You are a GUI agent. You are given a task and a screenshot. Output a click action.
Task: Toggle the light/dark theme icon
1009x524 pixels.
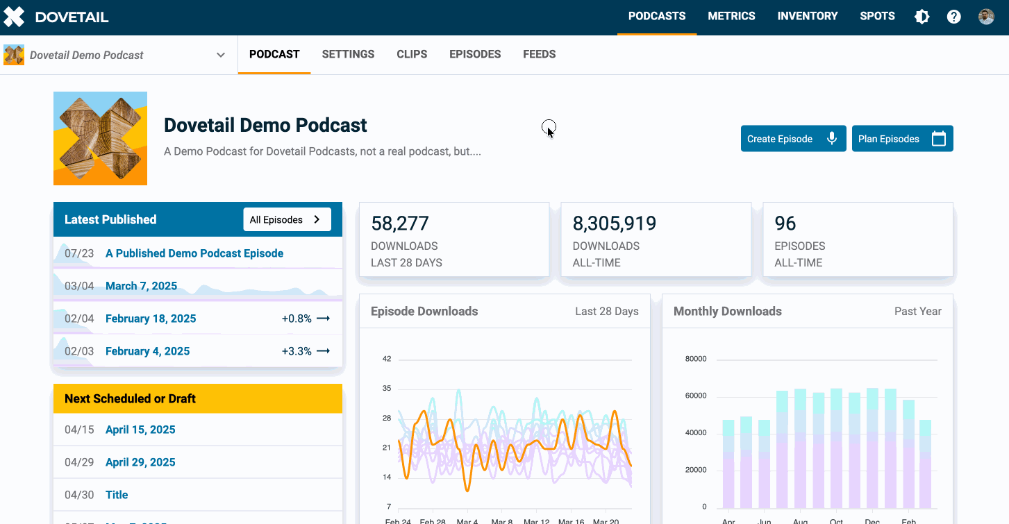(x=922, y=17)
